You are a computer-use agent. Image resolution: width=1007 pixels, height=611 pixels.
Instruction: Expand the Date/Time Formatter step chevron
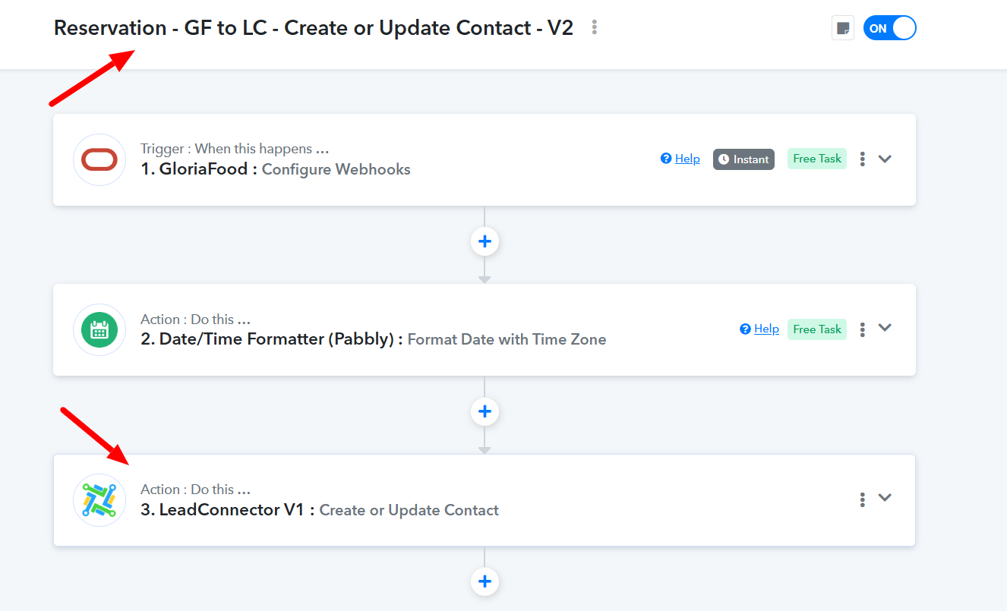(885, 328)
